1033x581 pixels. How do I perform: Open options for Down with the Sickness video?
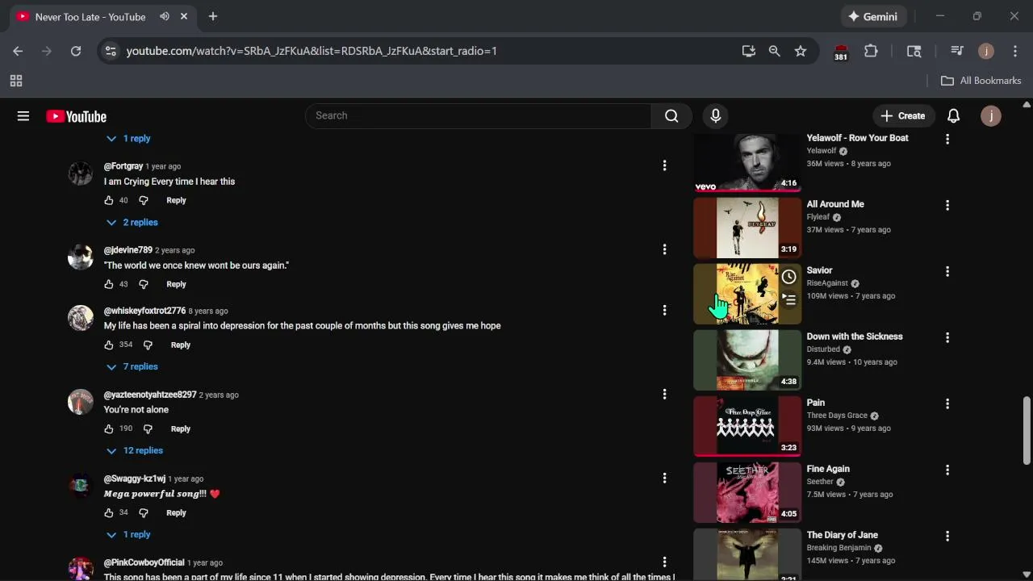(947, 337)
